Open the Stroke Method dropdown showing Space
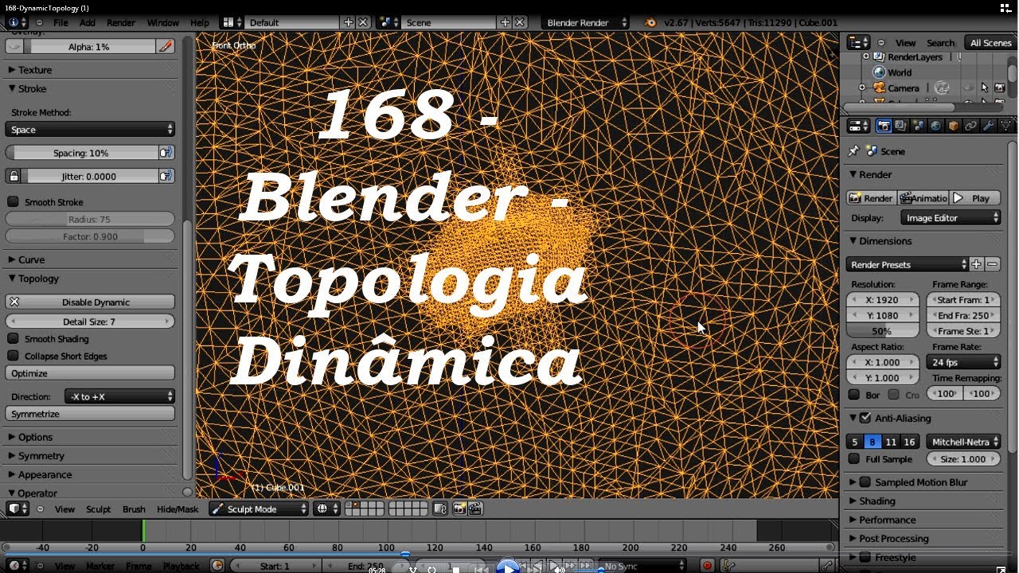1019x573 pixels. tap(90, 130)
